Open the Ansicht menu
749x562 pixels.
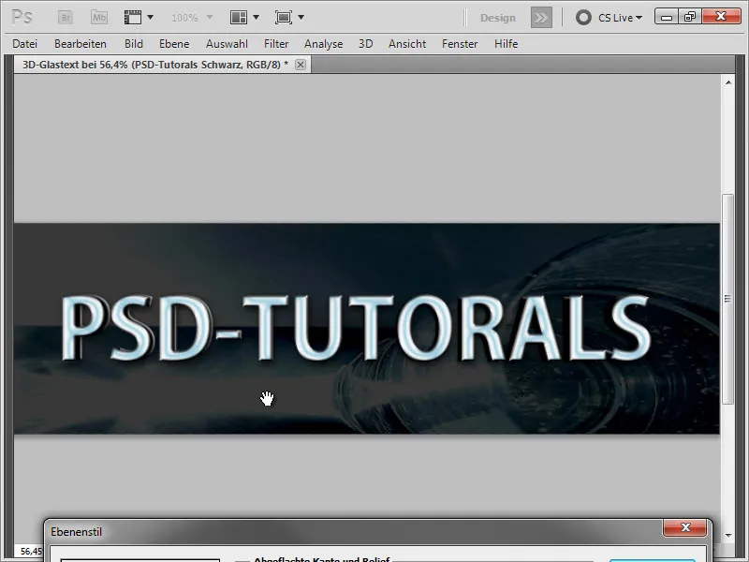(407, 44)
